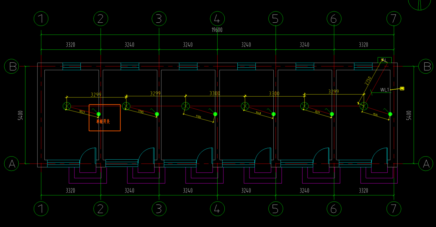This screenshot has width=436, height=227.
Task: Select door swing arc in room between axes 1-2
Action: [x=88, y=156]
